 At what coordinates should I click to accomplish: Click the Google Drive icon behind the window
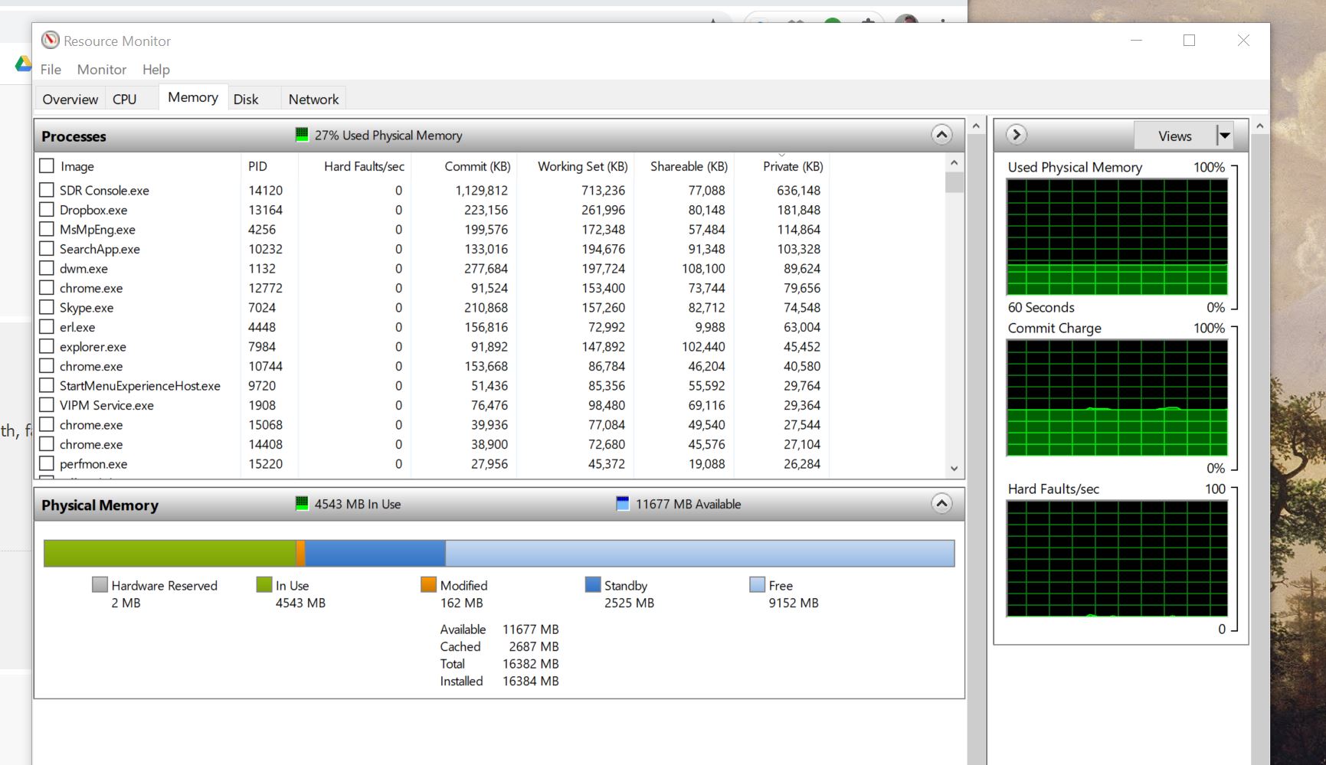(x=23, y=64)
